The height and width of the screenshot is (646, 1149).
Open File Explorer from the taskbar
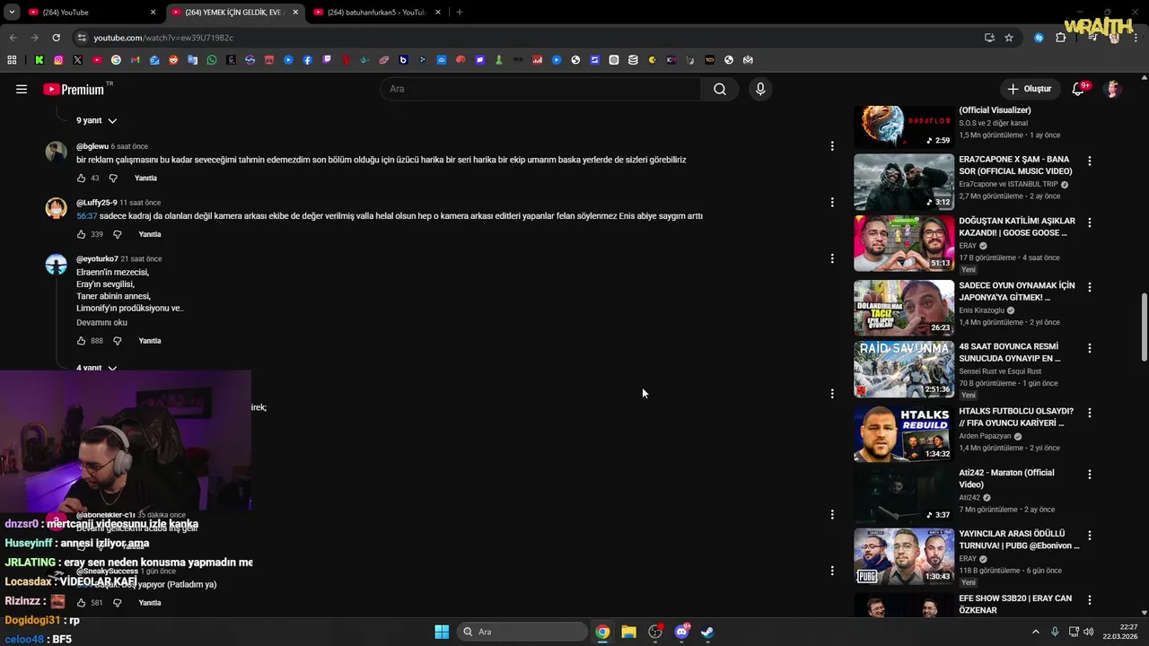pyautogui.click(x=629, y=632)
